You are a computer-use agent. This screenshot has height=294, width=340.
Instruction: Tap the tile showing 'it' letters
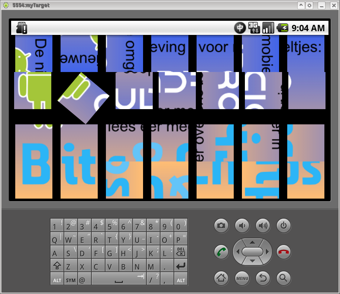pyautogui.click(x=79, y=161)
